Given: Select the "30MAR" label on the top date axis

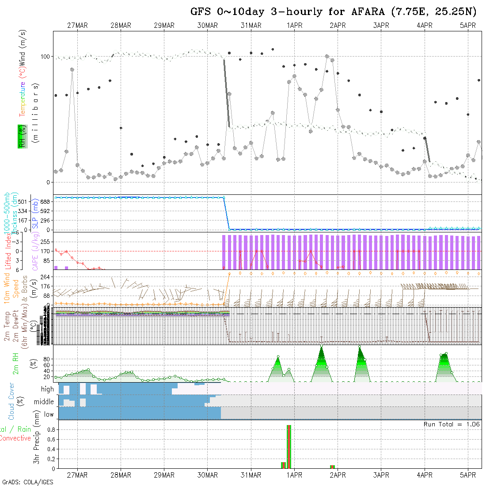Looking at the screenshot, I should [x=208, y=26].
